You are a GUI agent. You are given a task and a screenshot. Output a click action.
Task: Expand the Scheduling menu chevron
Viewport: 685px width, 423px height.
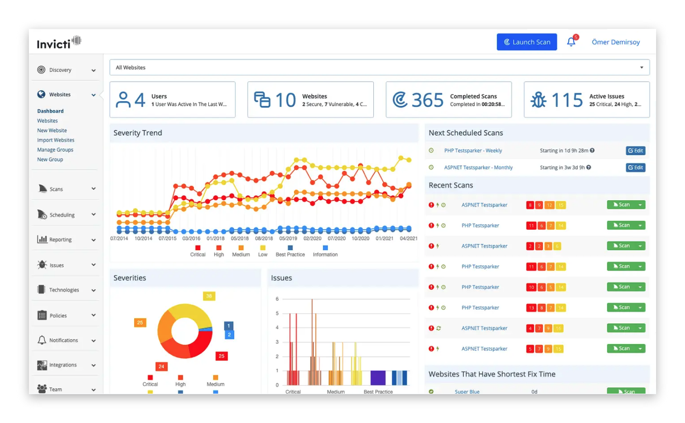tap(94, 215)
